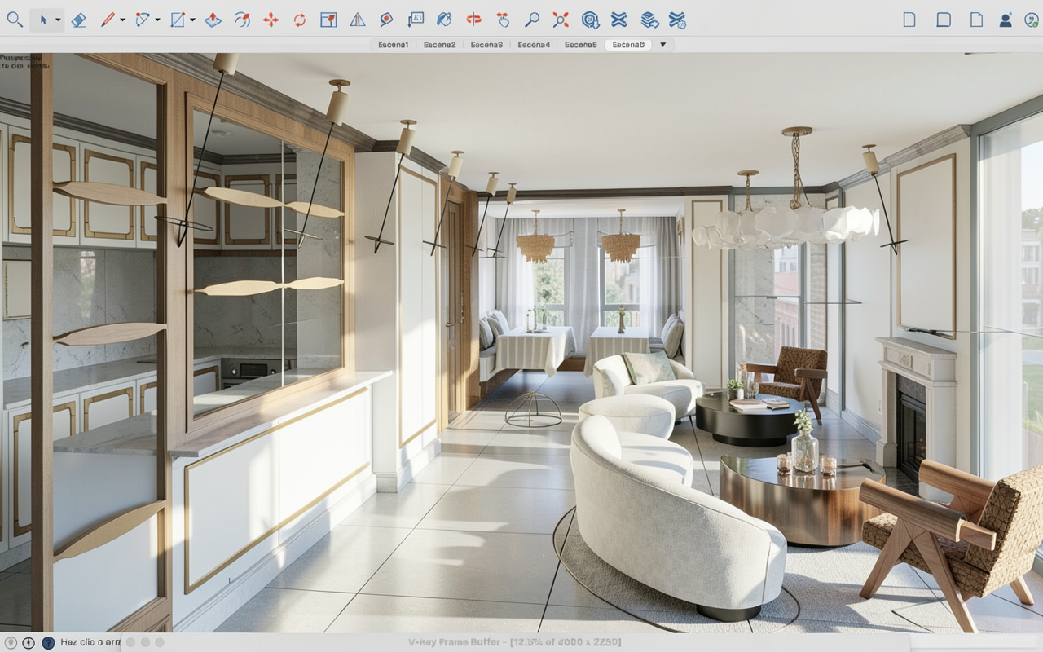1043x652 pixels.
Task: Choose the Move tool with red arrows
Action: click(x=271, y=20)
